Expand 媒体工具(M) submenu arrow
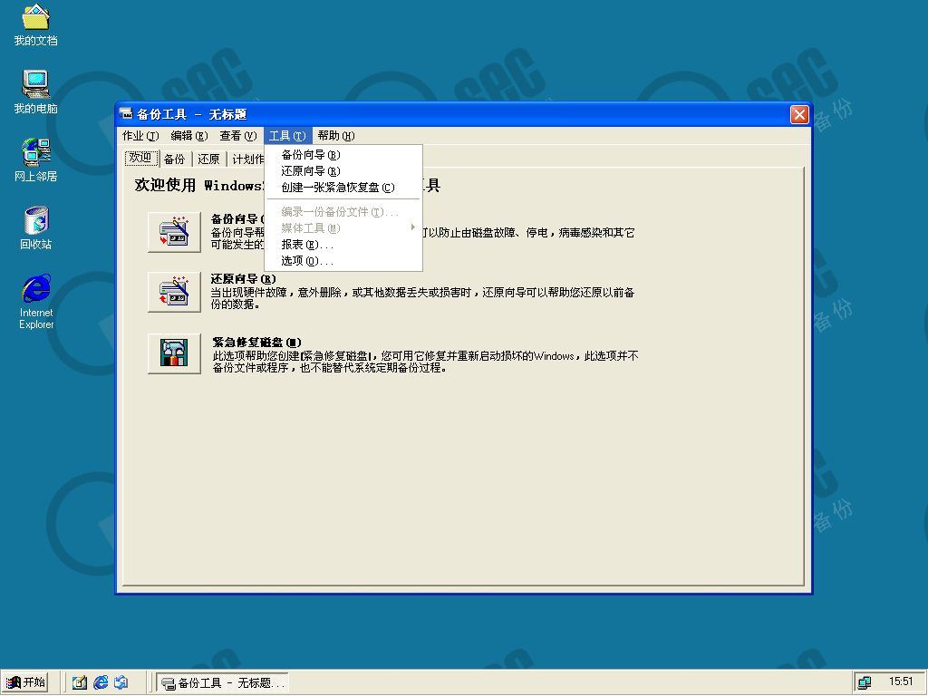The image size is (928, 696). (x=412, y=227)
